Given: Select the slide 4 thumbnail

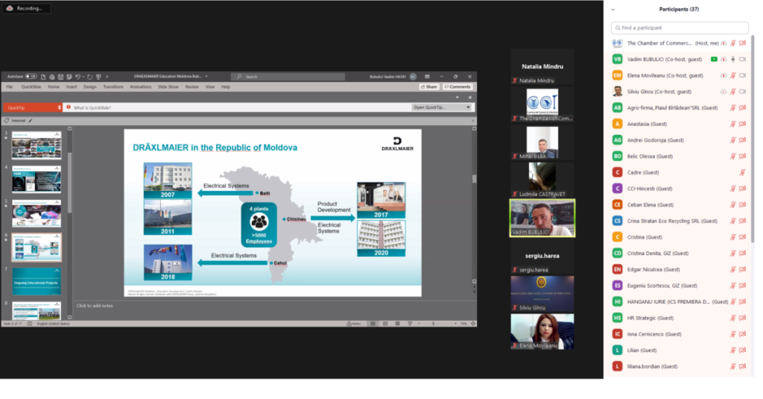Looking at the screenshot, I should [x=37, y=179].
